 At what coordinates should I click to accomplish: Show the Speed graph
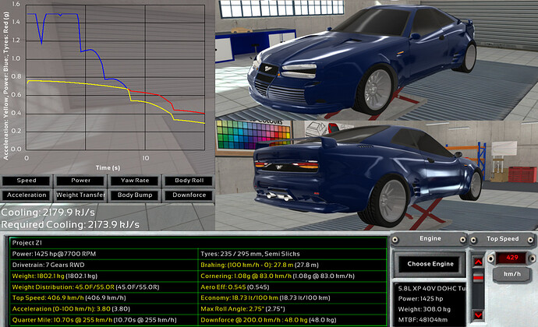click(27, 181)
